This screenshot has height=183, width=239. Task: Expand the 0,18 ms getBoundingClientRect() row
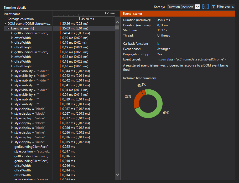pyautogui.click(x=12, y=52)
